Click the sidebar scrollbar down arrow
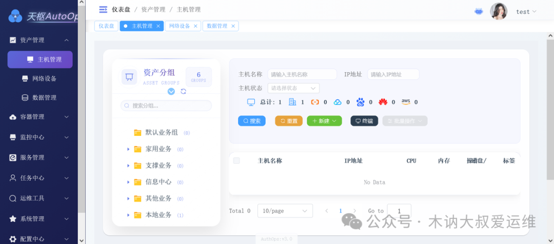The height and width of the screenshot is (244, 554). tap(82, 240)
